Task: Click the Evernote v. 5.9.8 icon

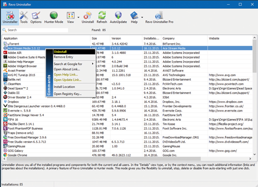Action: pyautogui.click(x=5, y=110)
